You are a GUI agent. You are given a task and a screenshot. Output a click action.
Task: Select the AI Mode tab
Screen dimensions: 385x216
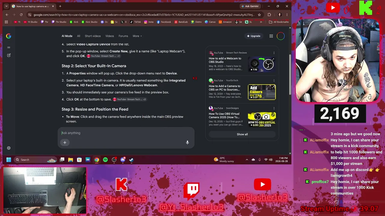[x=67, y=36]
